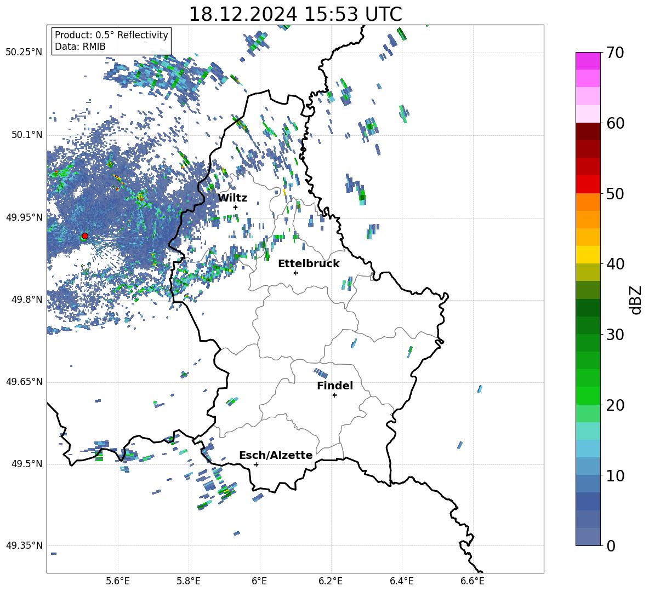Click the colorbar tick label 60

tap(614, 123)
